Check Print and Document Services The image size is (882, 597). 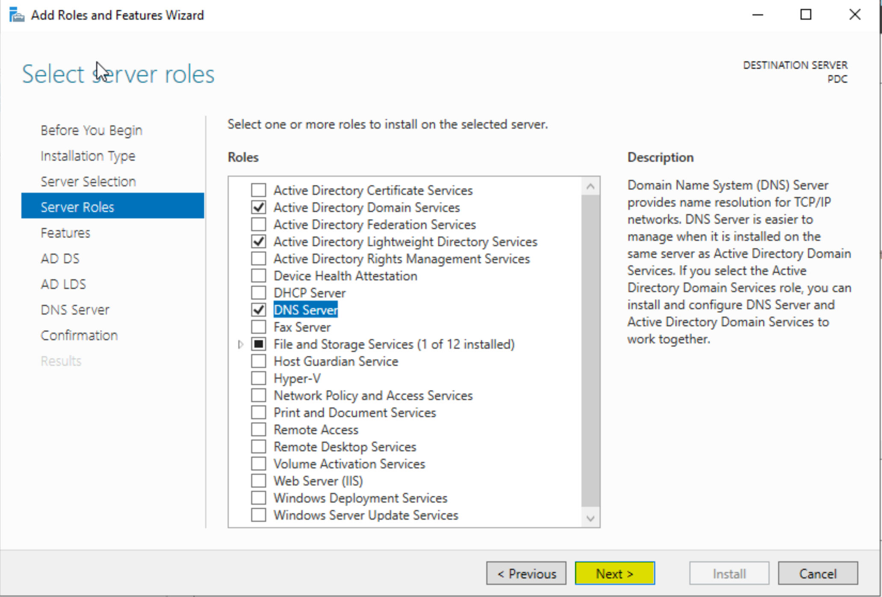click(x=259, y=412)
